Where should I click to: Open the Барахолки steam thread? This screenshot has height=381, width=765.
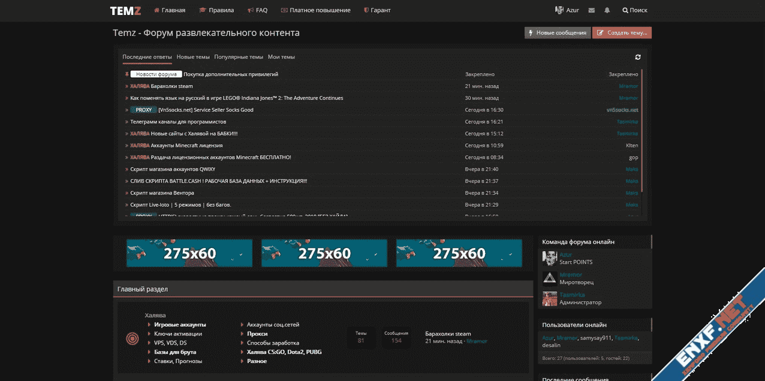(x=171, y=86)
